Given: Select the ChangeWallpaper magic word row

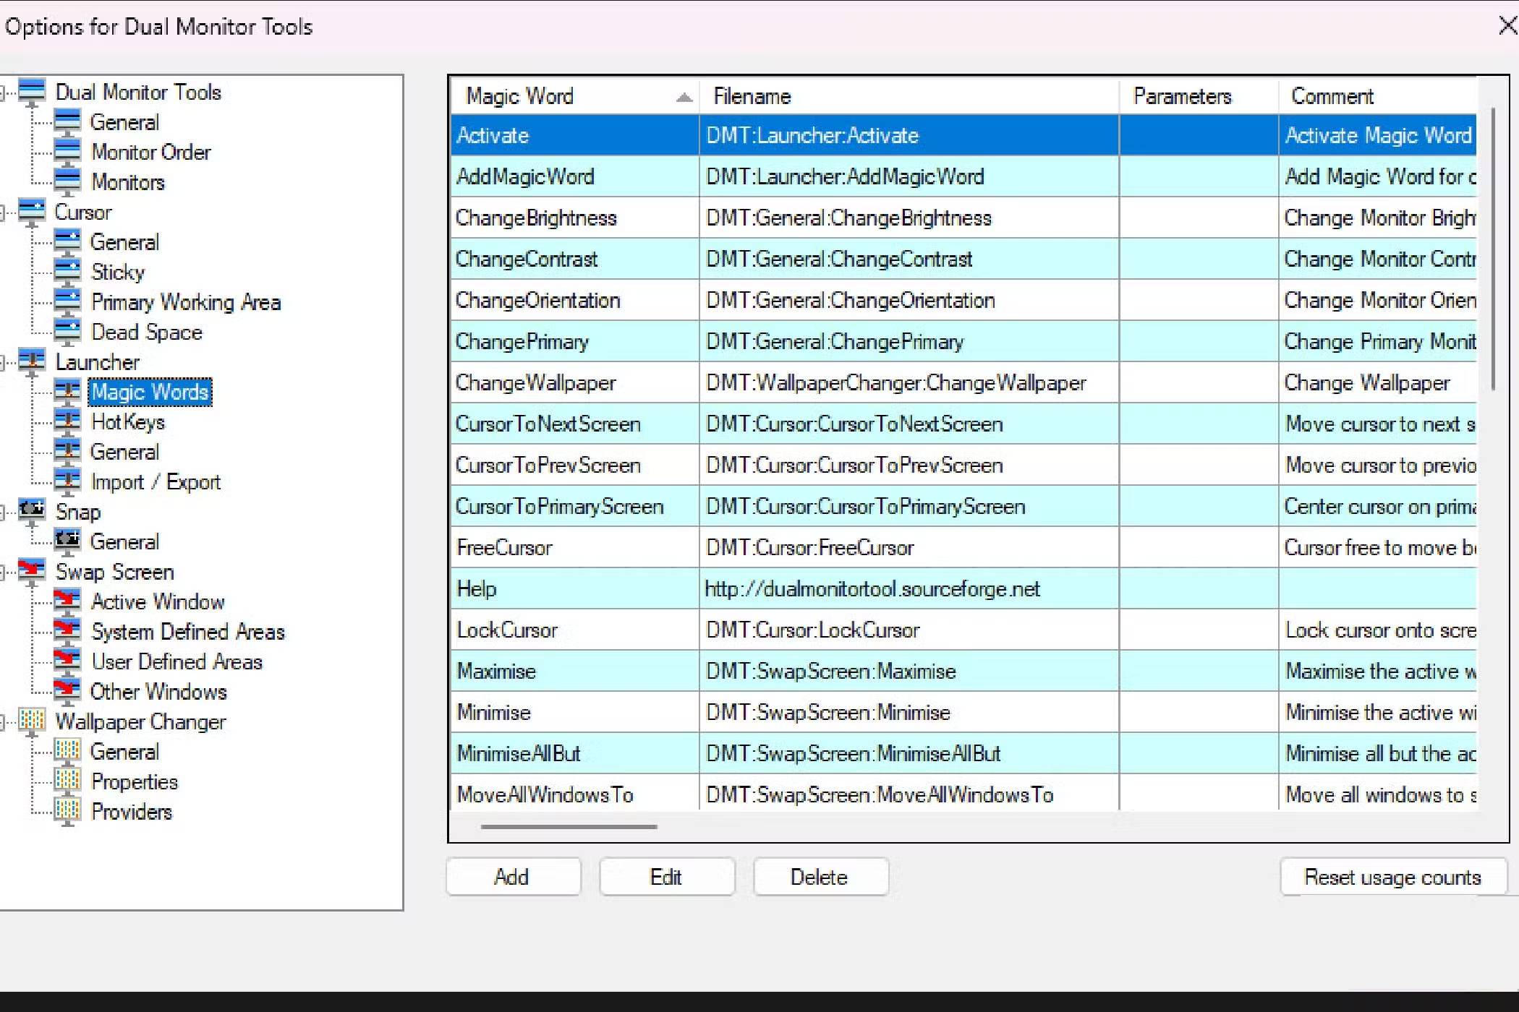Looking at the screenshot, I should tap(535, 382).
